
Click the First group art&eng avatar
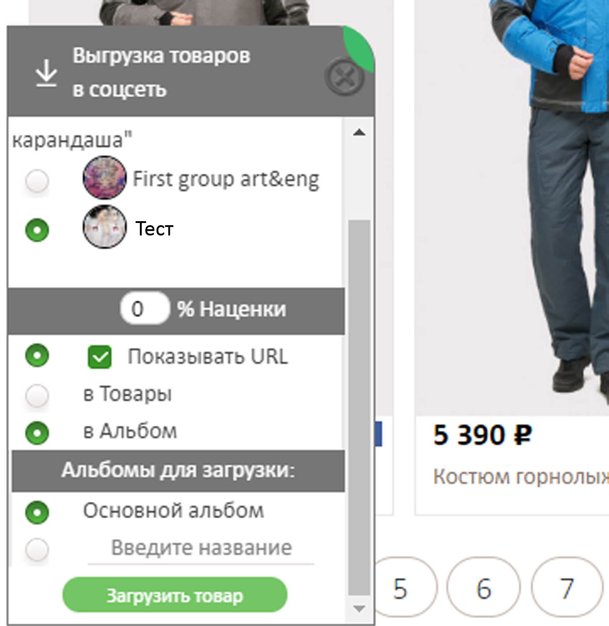tap(105, 177)
